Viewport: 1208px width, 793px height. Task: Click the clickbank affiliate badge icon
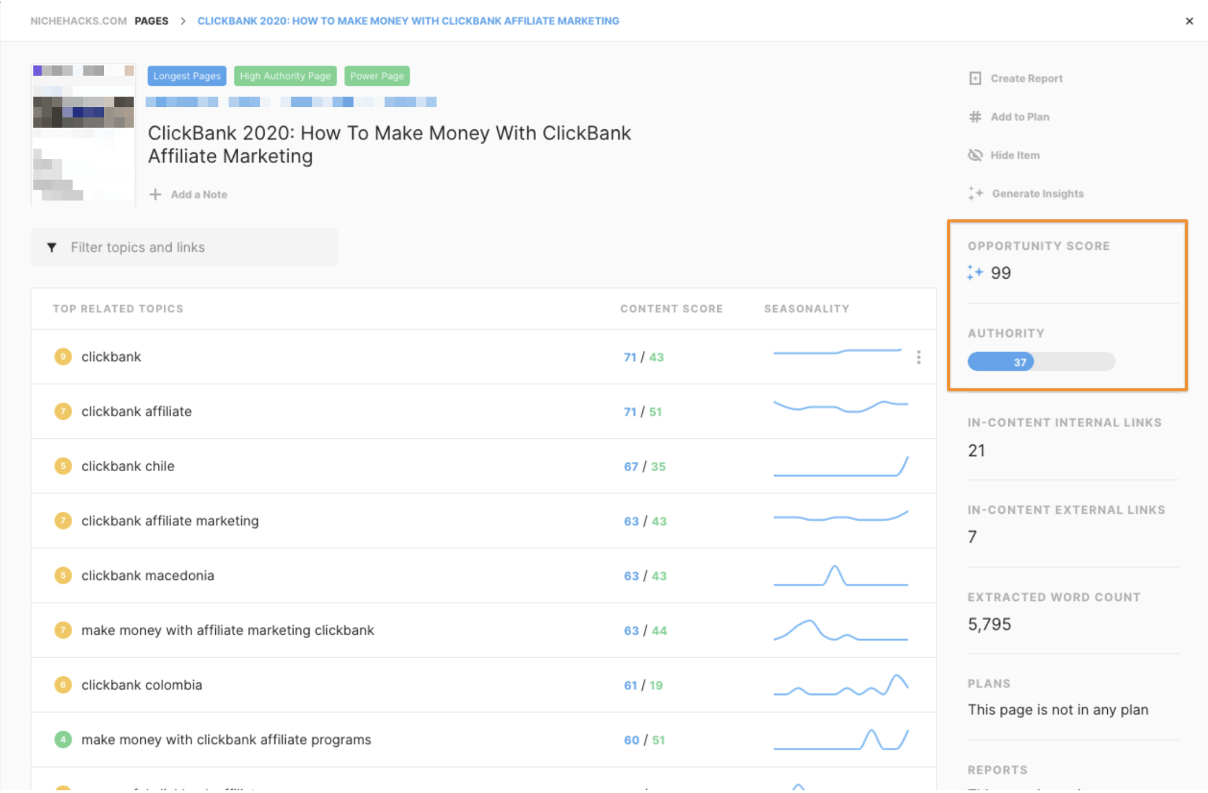tap(63, 411)
